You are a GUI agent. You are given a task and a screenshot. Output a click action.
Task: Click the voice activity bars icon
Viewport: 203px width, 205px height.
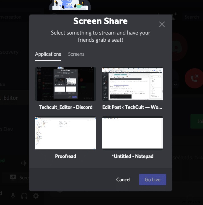[x=24, y=163]
